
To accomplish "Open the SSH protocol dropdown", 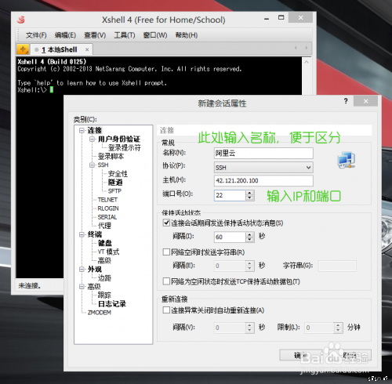I will (x=263, y=168).
